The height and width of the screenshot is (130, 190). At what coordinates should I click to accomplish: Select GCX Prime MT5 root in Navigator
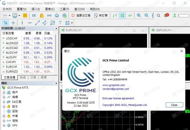click(x=17, y=87)
